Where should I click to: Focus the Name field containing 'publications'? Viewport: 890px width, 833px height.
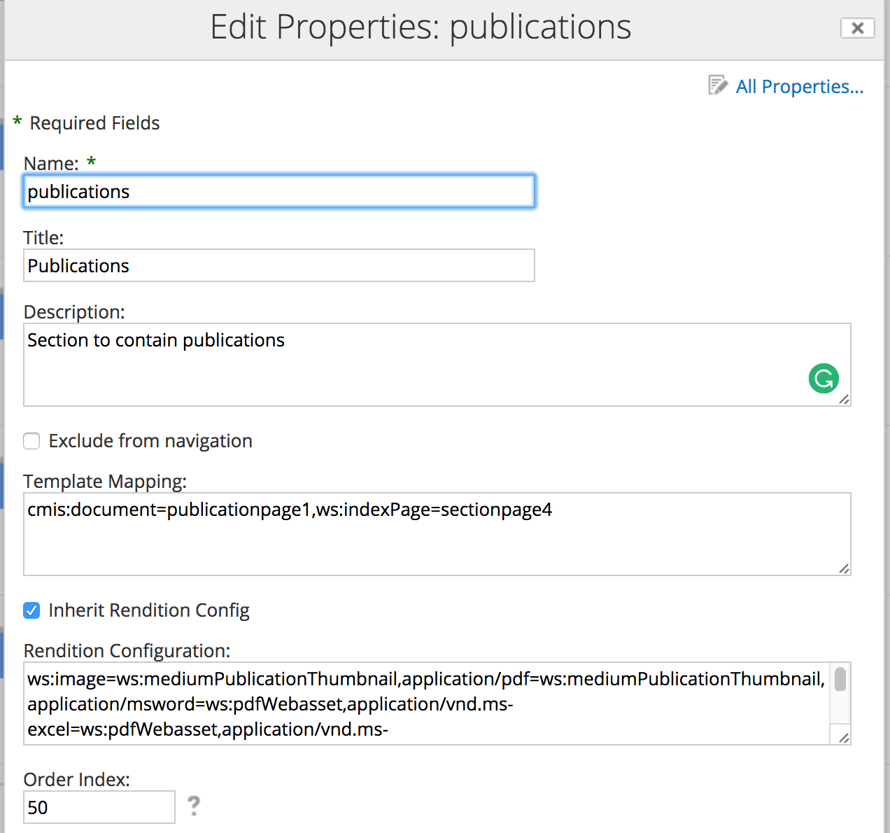point(279,192)
